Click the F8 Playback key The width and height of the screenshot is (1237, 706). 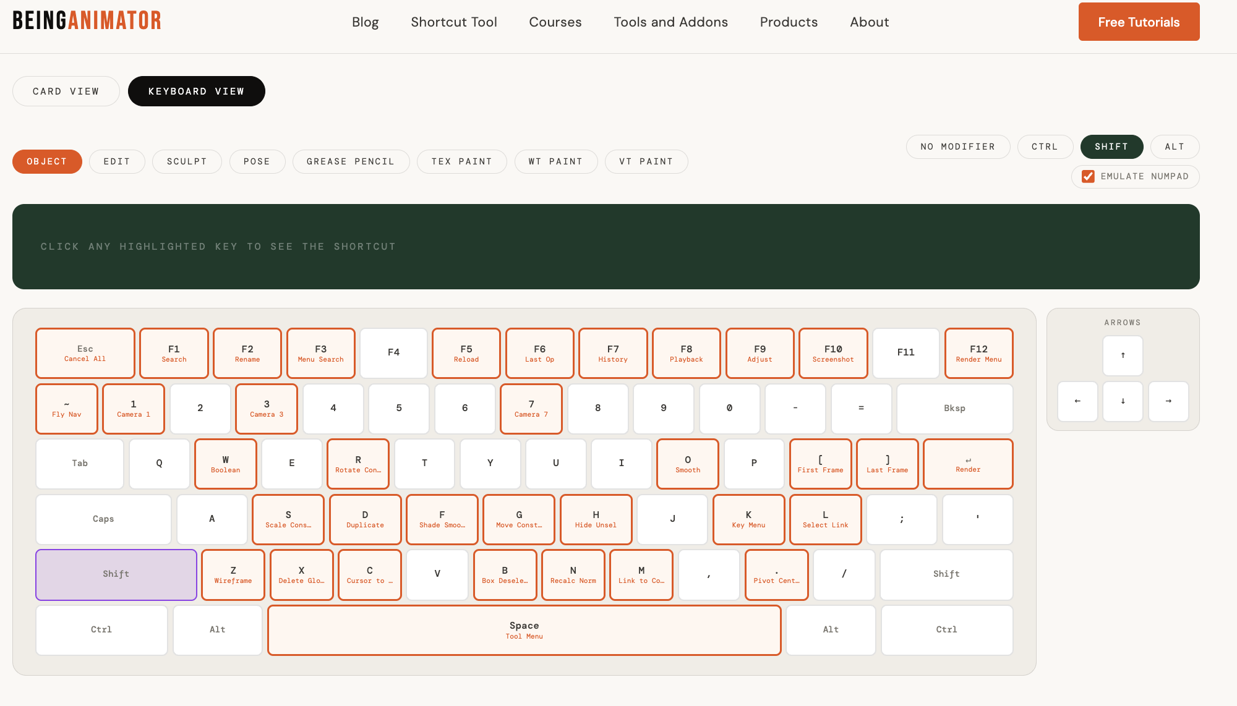[x=687, y=353]
